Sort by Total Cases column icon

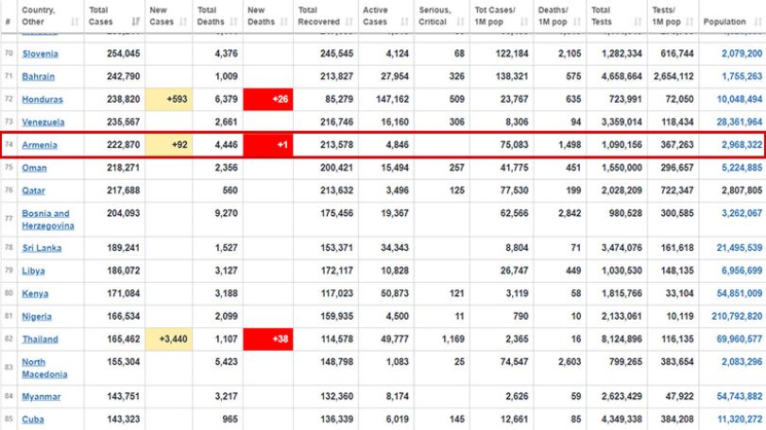[x=136, y=22]
